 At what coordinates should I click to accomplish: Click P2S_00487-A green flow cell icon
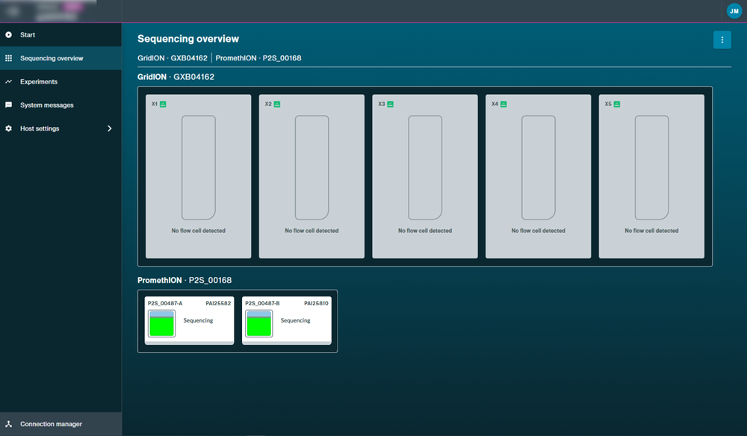[161, 324]
